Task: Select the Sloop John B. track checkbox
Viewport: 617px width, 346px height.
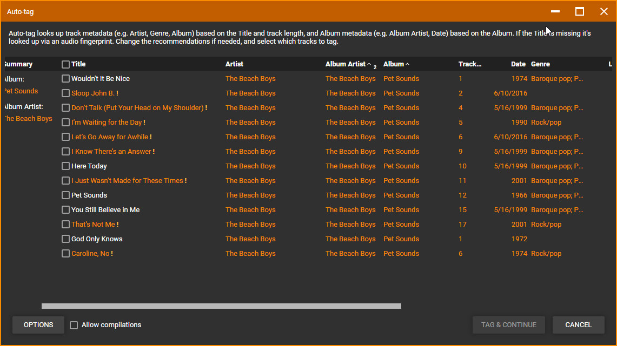Action: 65,93
